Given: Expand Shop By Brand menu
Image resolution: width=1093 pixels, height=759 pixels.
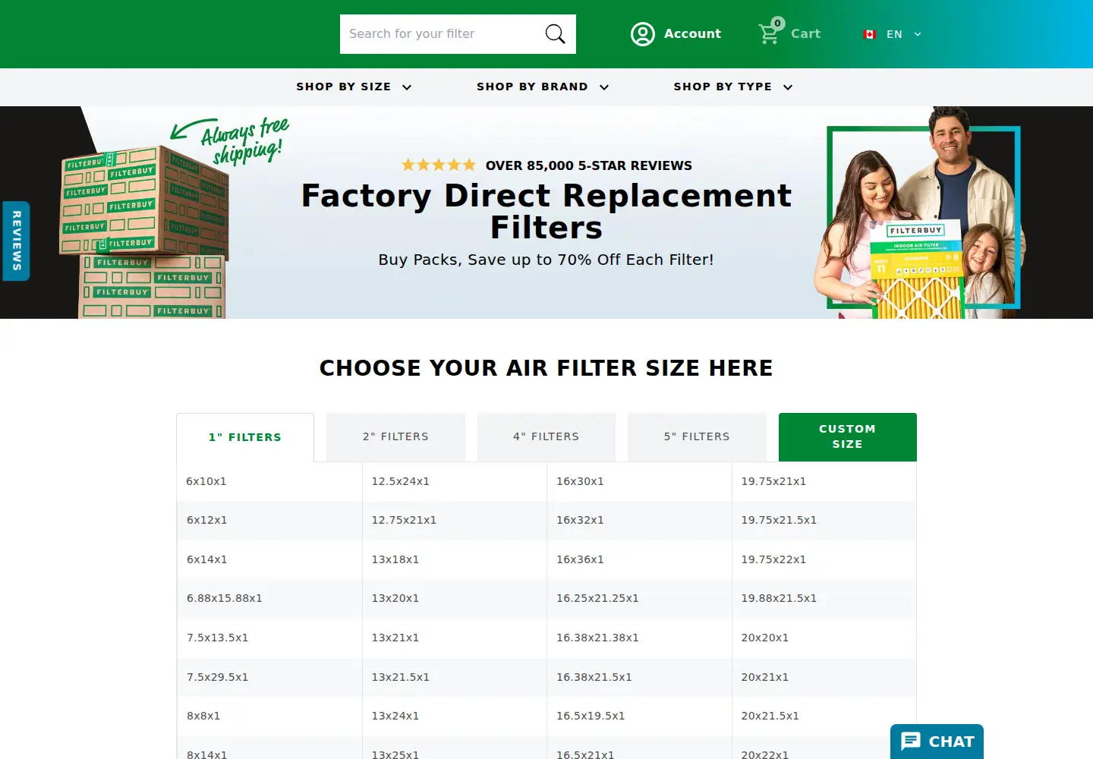Looking at the screenshot, I should pyautogui.click(x=543, y=87).
